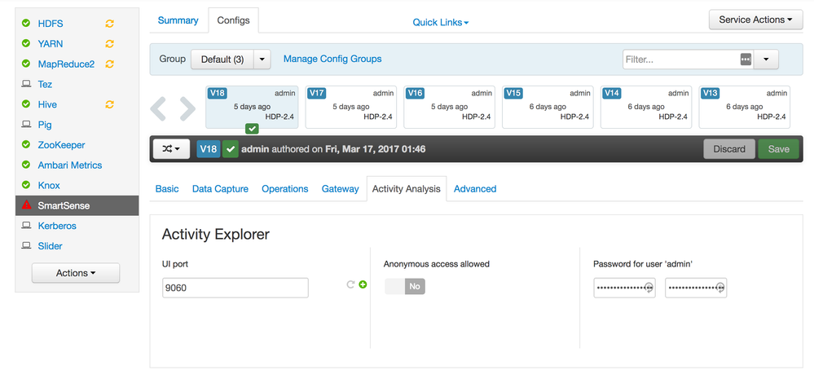The height and width of the screenshot is (370, 814).
Task: Go to previous config versions with left arrow
Action: (159, 109)
